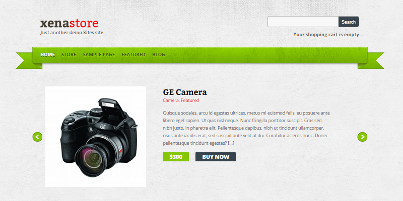This screenshot has height=201, width=403.
Task: Open SAMPLE PAGE from the navigation
Action: [99, 55]
